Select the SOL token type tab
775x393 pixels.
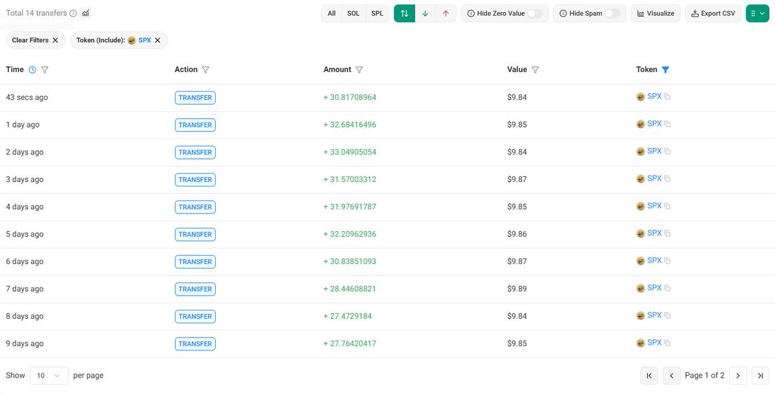click(x=353, y=14)
